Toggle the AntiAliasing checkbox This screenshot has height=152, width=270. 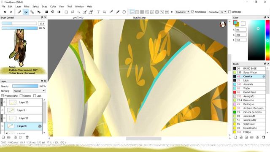[x=193, y=12]
